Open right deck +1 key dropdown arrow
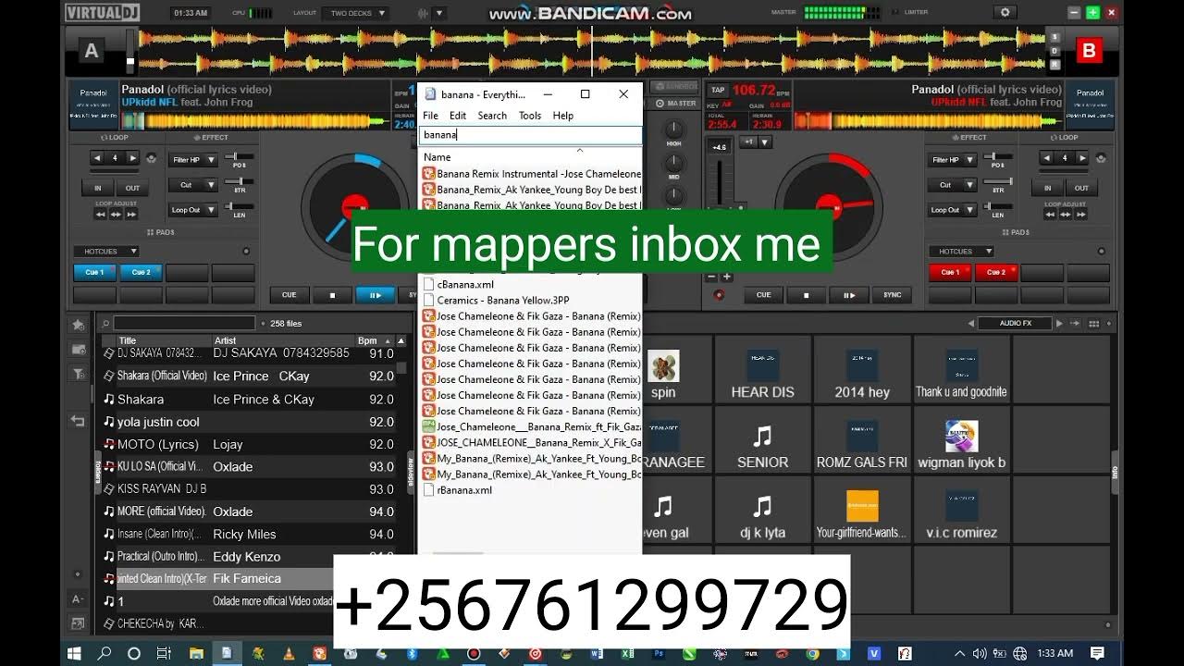This screenshot has width=1184, height=666. pos(766,142)
